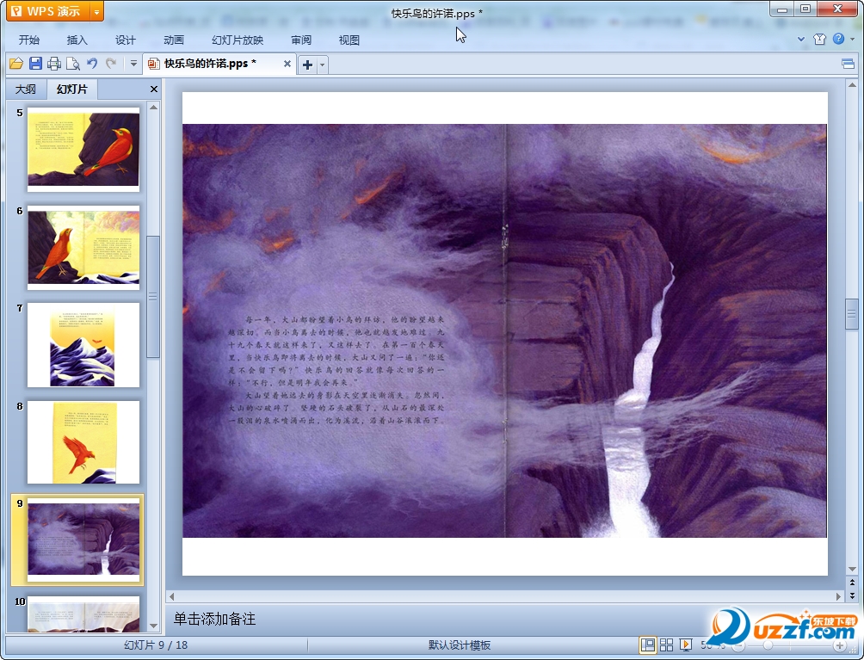
Task: Select slide 8 thumbnail
Action: point(83,442)
